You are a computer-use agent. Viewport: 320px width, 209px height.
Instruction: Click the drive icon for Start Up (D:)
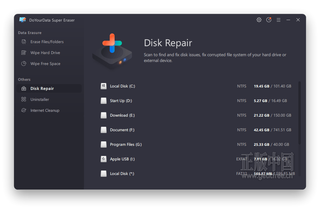[104, 101]
